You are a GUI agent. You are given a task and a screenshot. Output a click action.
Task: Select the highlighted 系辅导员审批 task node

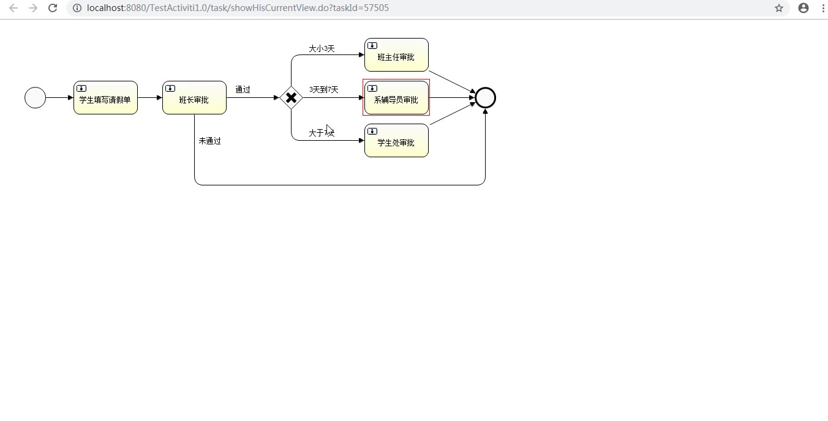[x=396, y=98]
